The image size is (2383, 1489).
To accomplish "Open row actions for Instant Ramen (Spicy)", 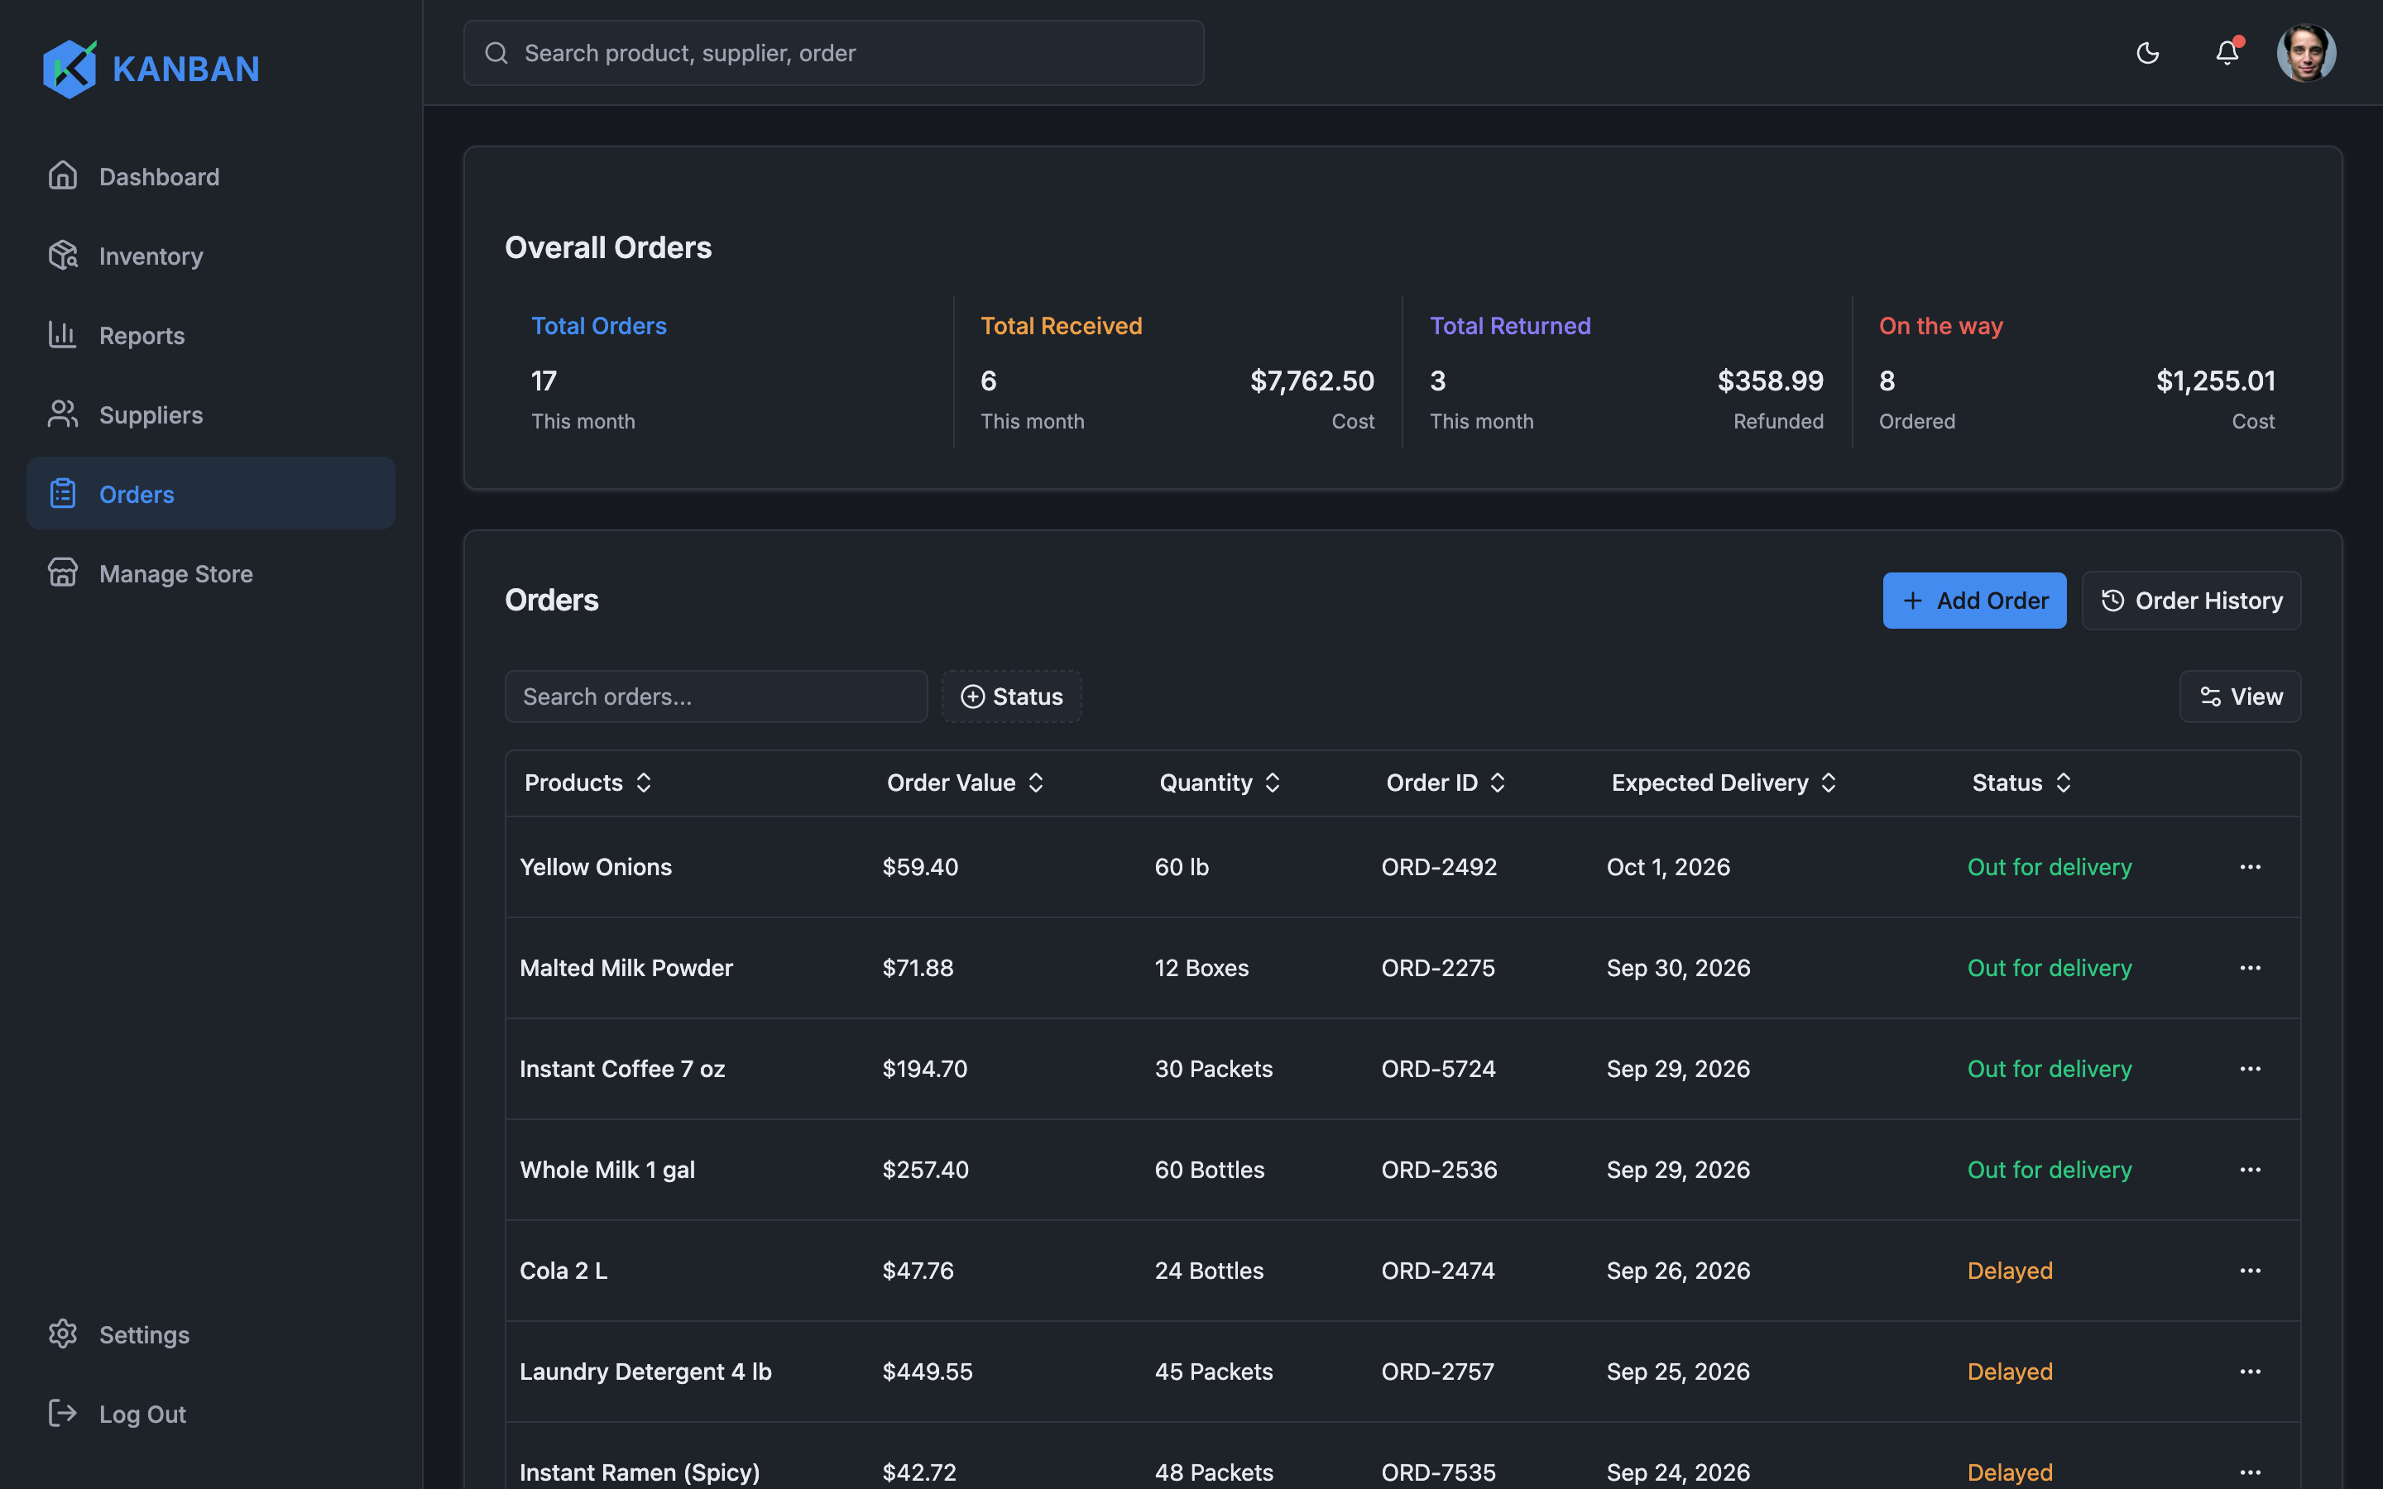I will [x=2250, y=1472].
